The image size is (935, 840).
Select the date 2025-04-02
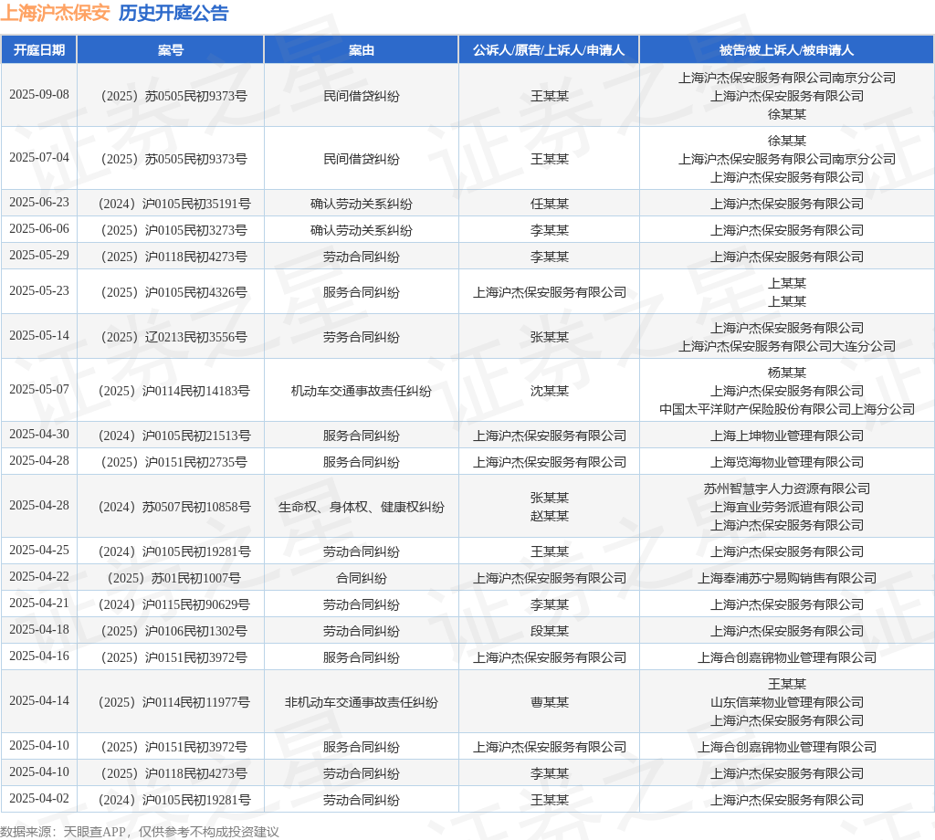[x=38, y=799]
